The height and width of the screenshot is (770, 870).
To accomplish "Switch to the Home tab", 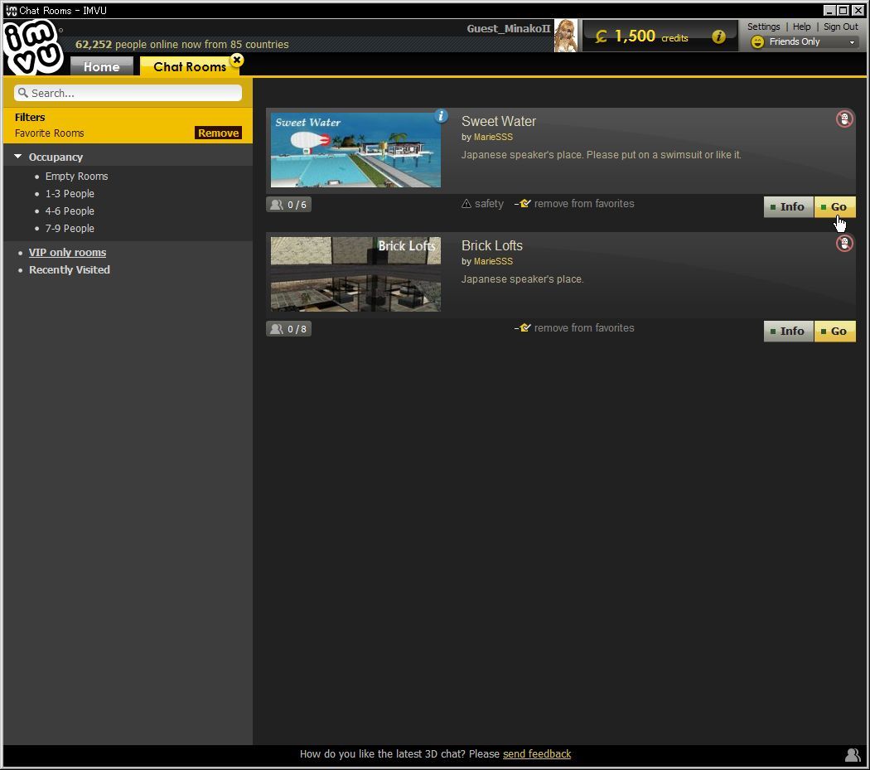I will tap(102, 66).
